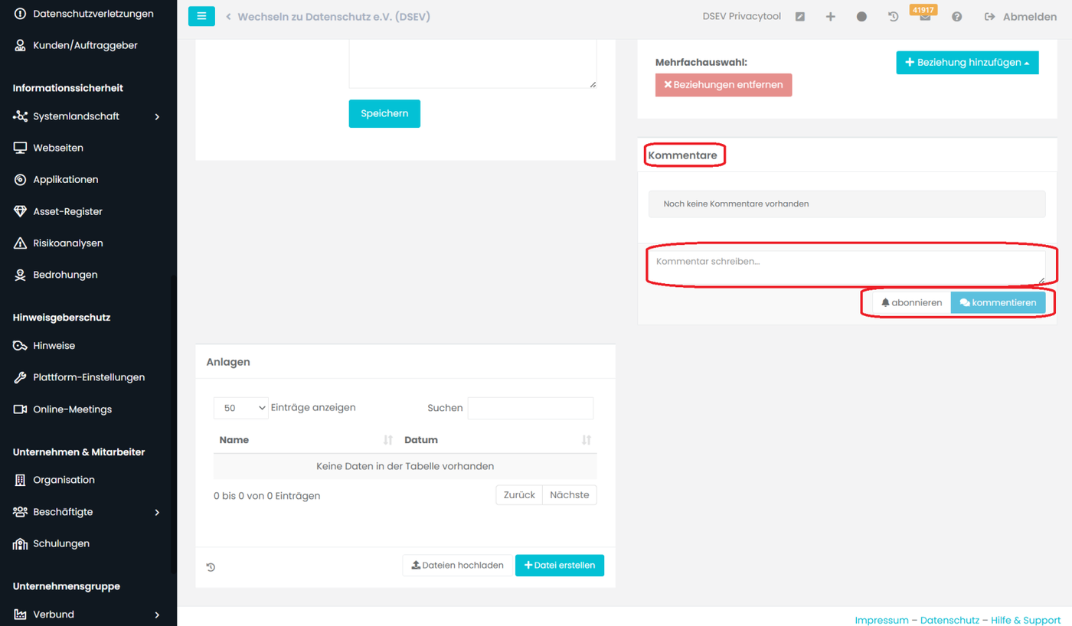Click the 0 bis 0 von 0 Einträgen text

[x=266, y=496]
